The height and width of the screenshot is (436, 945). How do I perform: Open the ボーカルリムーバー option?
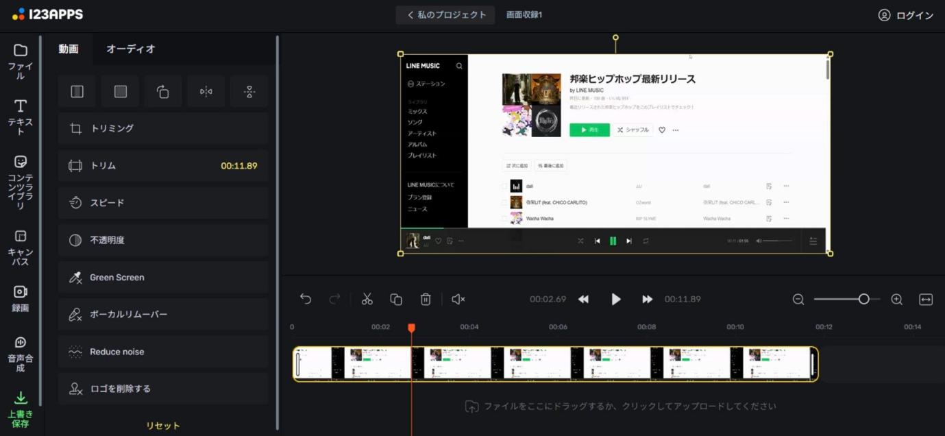163,315
